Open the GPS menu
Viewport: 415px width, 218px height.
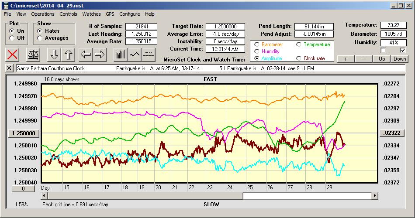110,14
